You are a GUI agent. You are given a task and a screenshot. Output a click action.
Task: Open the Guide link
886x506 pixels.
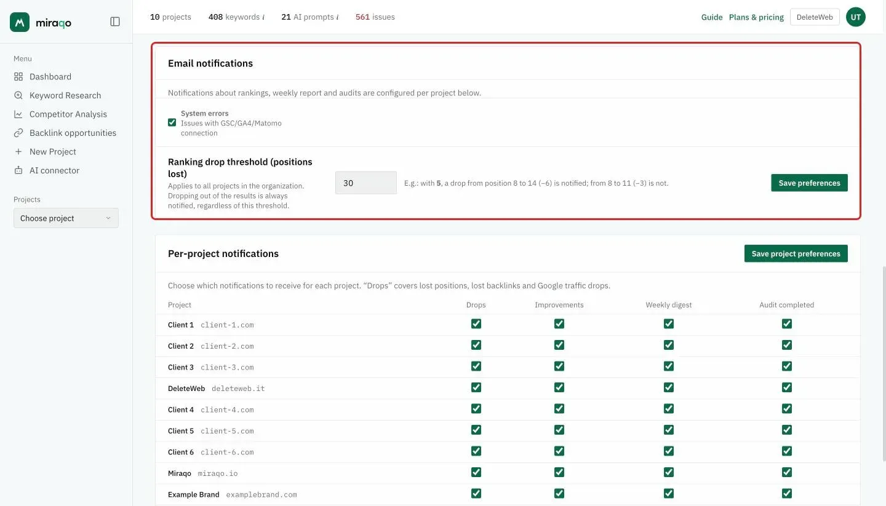coord(712,17)
